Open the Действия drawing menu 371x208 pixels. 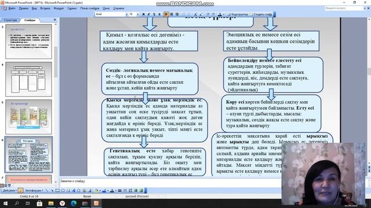[x=9, y=190]
